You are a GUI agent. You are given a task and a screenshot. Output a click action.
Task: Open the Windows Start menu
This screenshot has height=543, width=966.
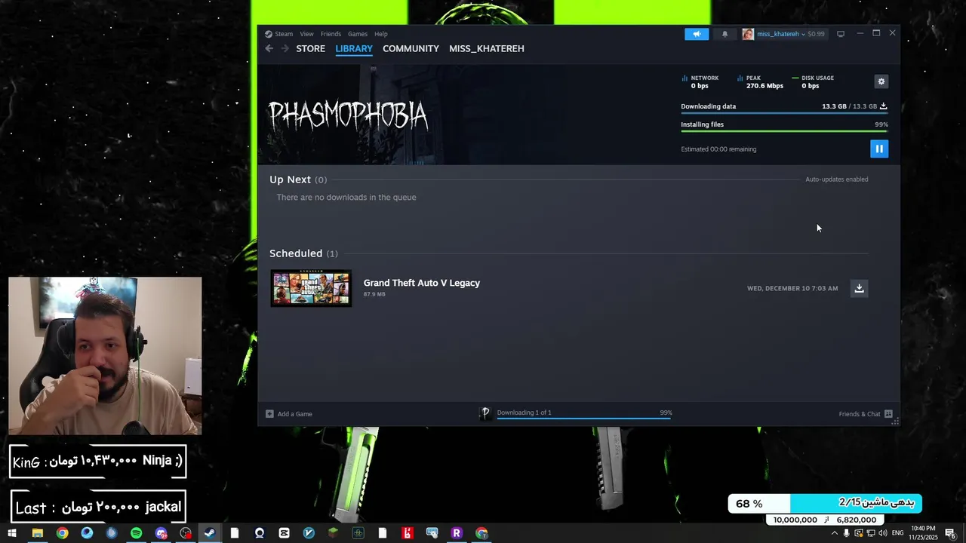coord(12,533)
